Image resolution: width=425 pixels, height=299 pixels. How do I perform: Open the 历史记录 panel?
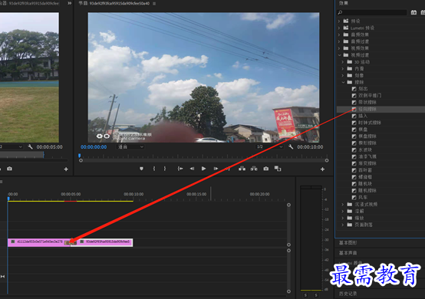348,294
